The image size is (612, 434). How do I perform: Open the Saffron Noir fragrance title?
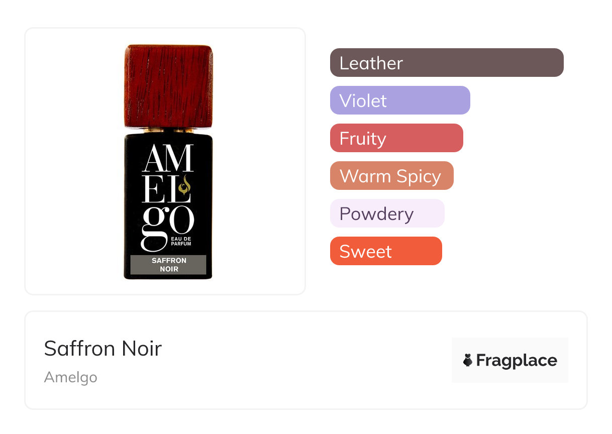coord(103,348)
